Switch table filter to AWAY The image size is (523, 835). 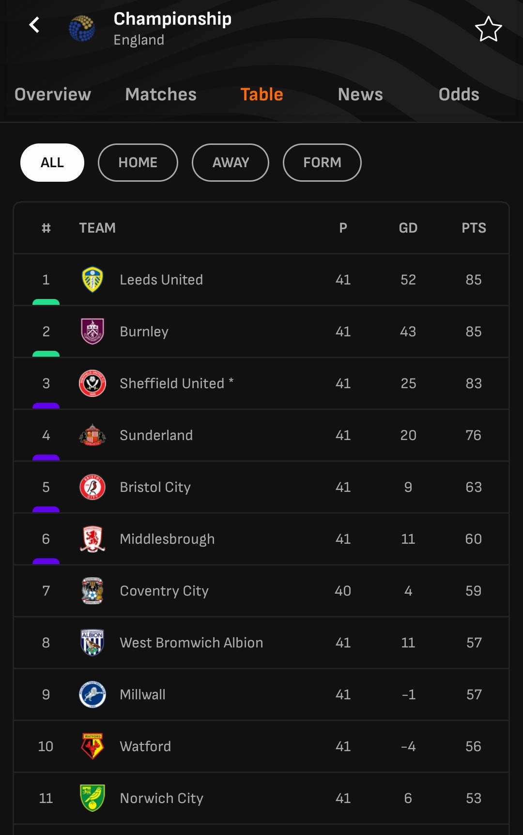coord(231,162)
